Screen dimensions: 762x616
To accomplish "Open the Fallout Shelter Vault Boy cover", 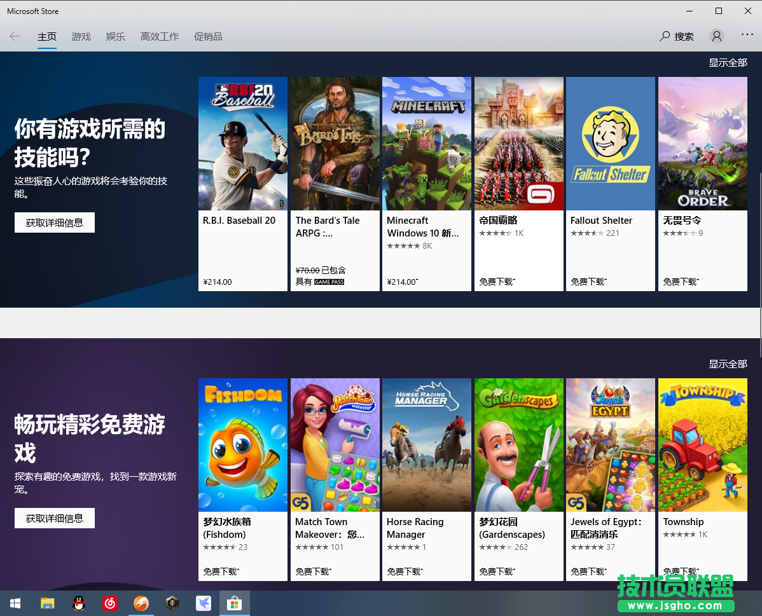I will [611, 143].
